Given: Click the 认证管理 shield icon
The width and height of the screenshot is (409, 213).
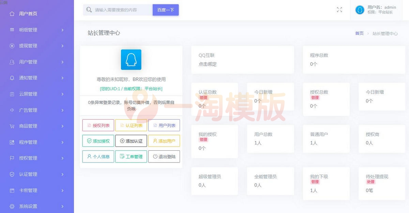Looking at the screenshot, I should 12,174.
